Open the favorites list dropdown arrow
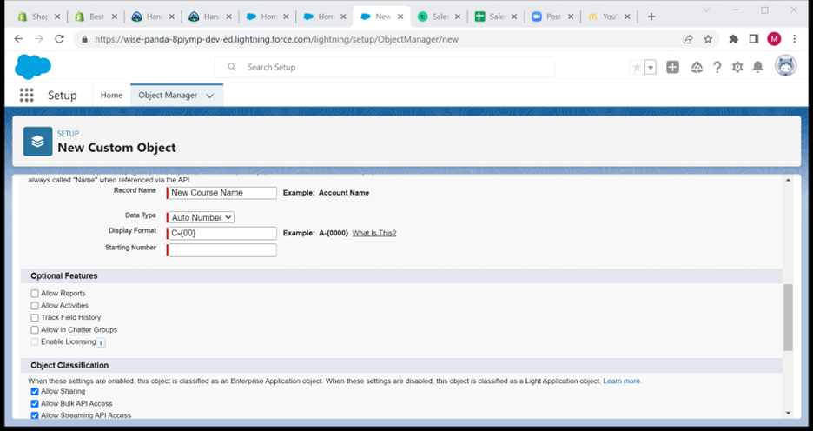Viewport: 813px width, 431px height. point(650,67)
